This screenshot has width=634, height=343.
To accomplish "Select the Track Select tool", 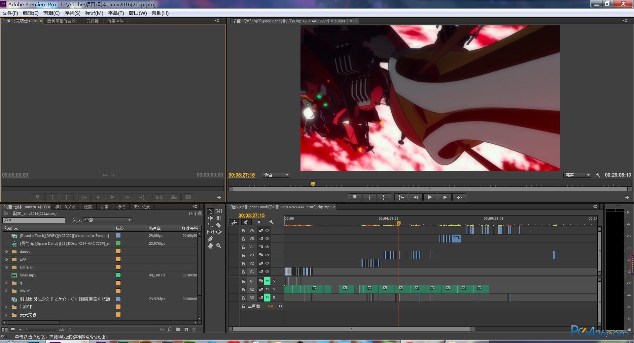I will 219,211.
